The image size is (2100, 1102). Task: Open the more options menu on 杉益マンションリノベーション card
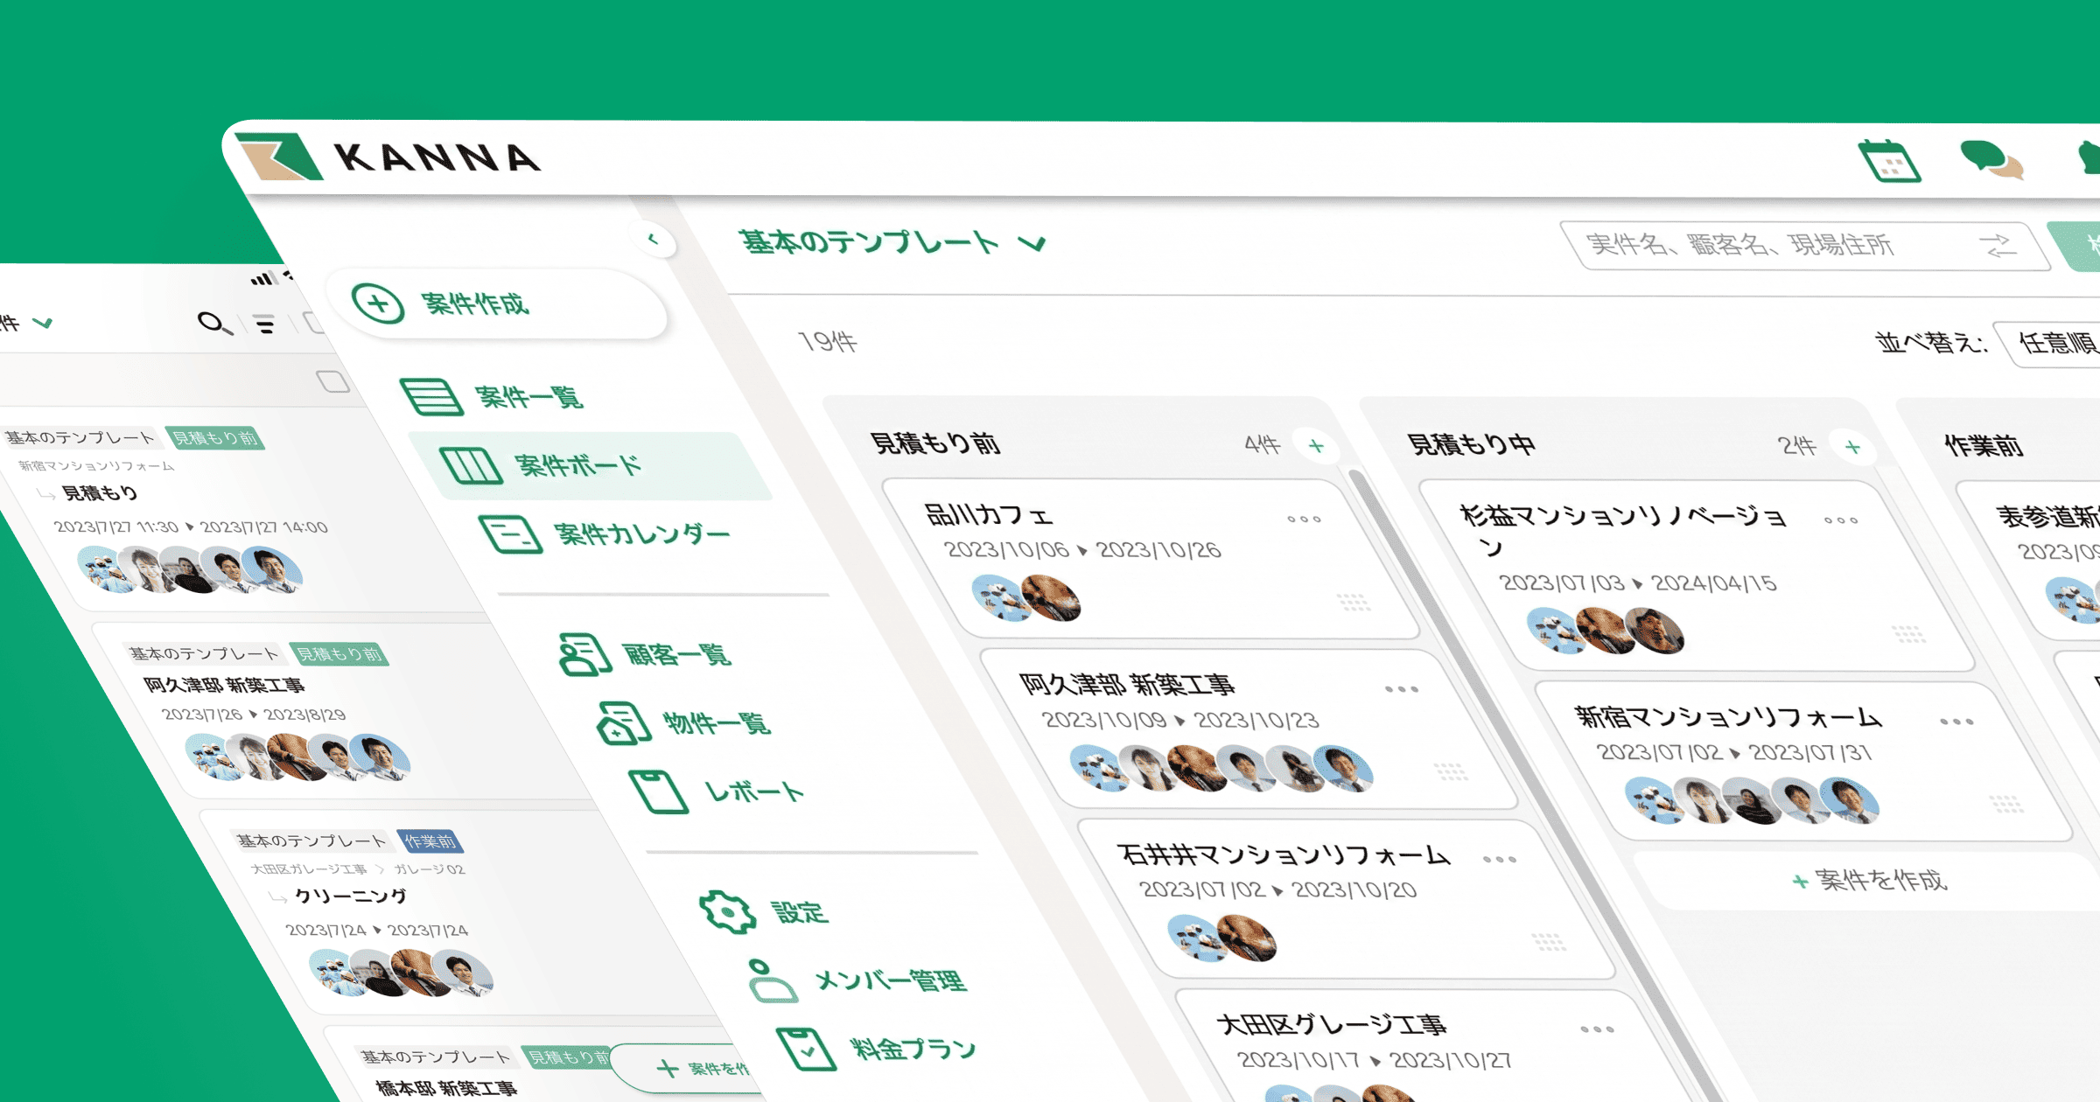(x=1841, y=520)
